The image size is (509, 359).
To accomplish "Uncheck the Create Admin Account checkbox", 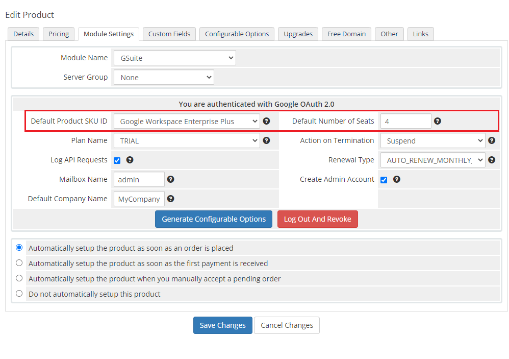I will click(384, 180).
